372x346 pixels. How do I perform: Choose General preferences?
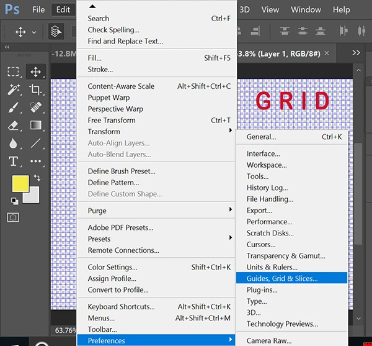click(291, 137)
